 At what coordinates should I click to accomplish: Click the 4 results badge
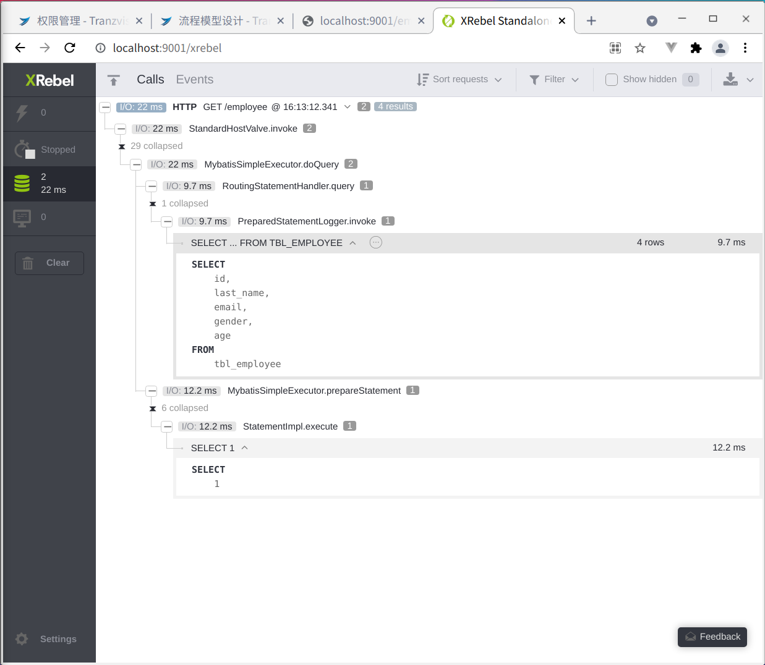click(x=395, y=106)
